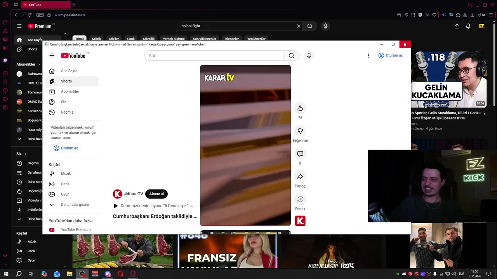Select the Güzellik filter chip
The image size is (497, 279).
pyautogui.click(x=149, y=39)
